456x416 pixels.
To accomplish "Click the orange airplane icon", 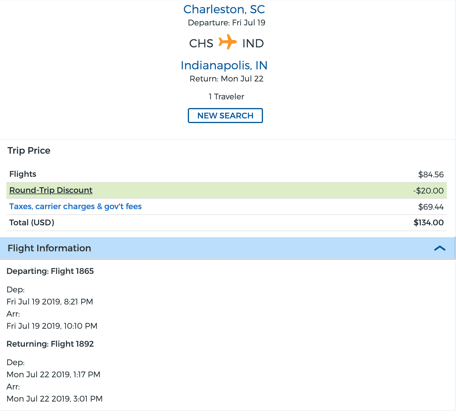I will coord(227,42).
